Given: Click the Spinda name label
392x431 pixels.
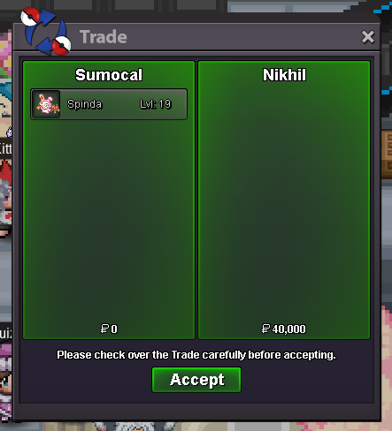Looking at the screenshot, I should pyautogui.click(x=84, y=104).
